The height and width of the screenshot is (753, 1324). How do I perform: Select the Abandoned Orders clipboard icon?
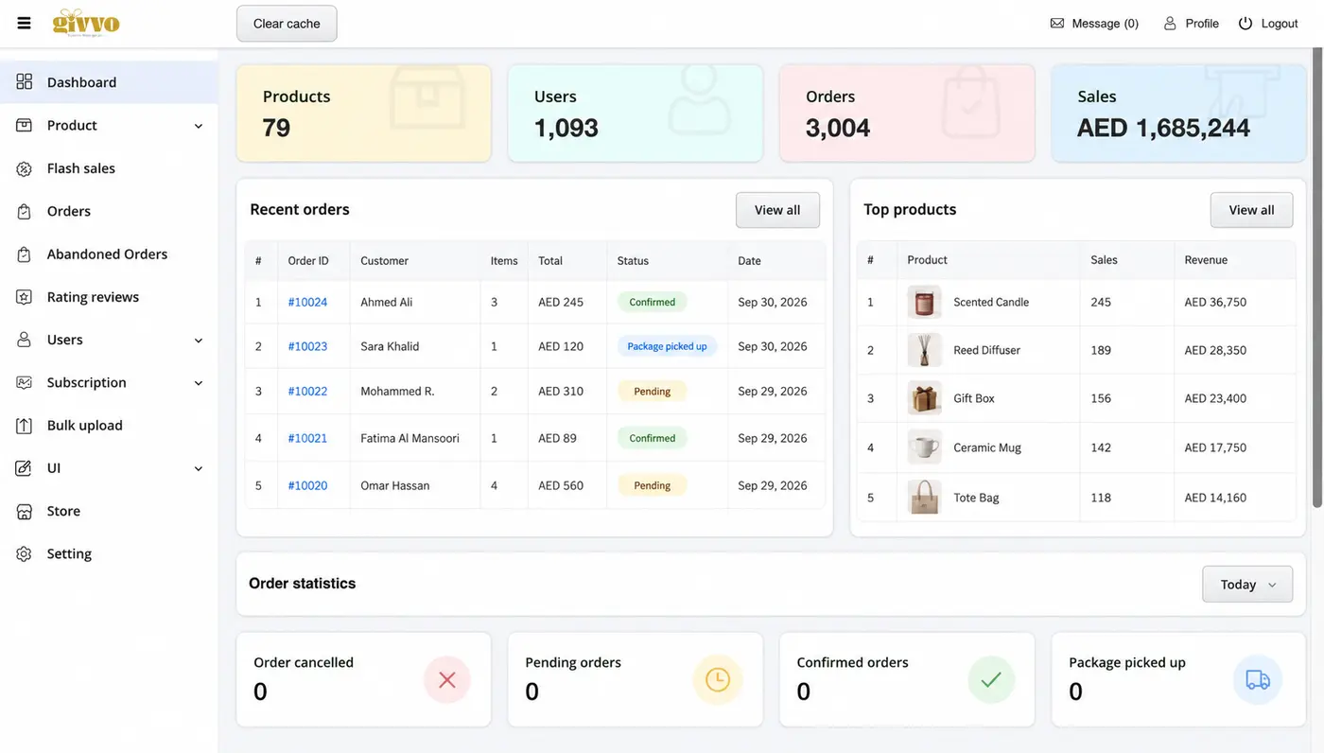(x=25, y=254)
